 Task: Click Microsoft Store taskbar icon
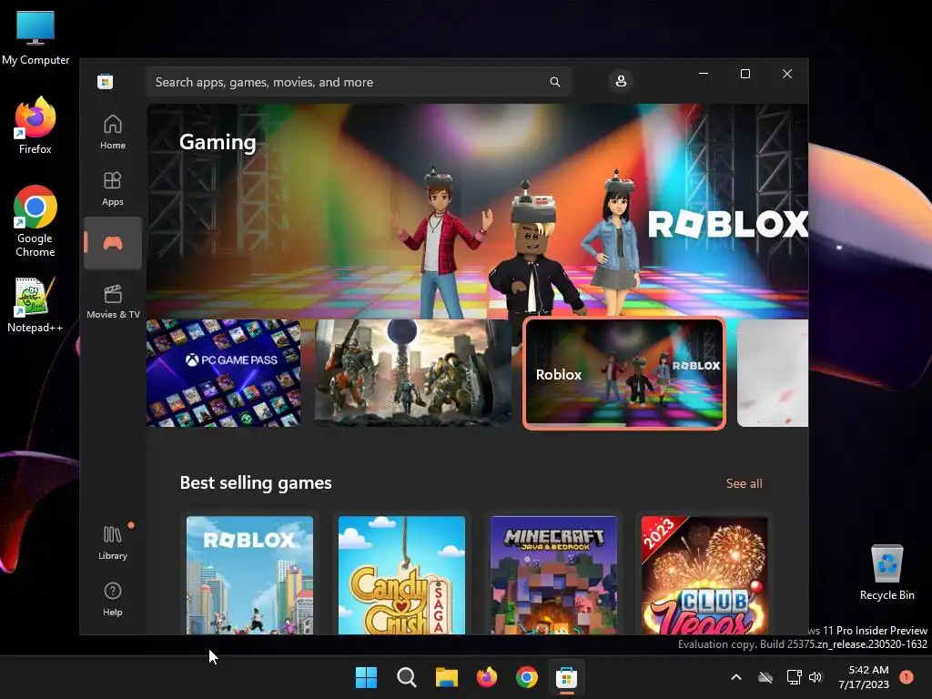tap(566, 677)
